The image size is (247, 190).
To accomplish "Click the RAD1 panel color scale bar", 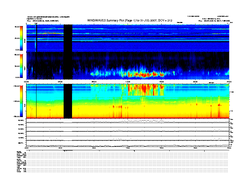I will (x=21, y=66).
